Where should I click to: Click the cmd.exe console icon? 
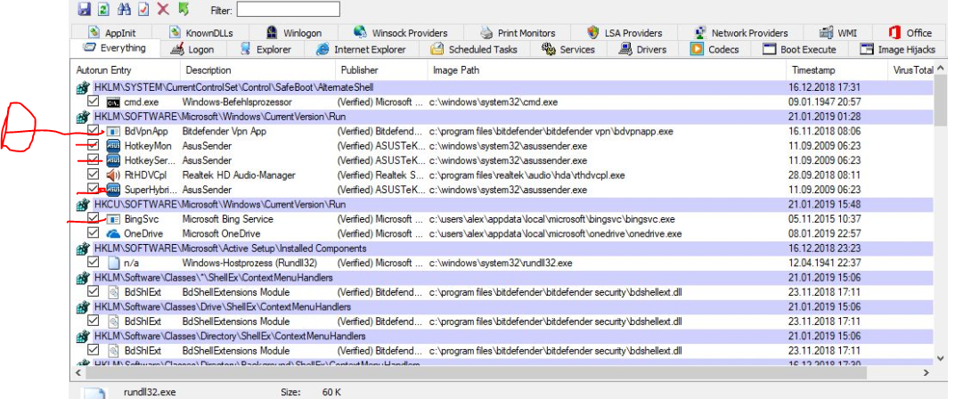pyautogui.click(x=113, y=102)
